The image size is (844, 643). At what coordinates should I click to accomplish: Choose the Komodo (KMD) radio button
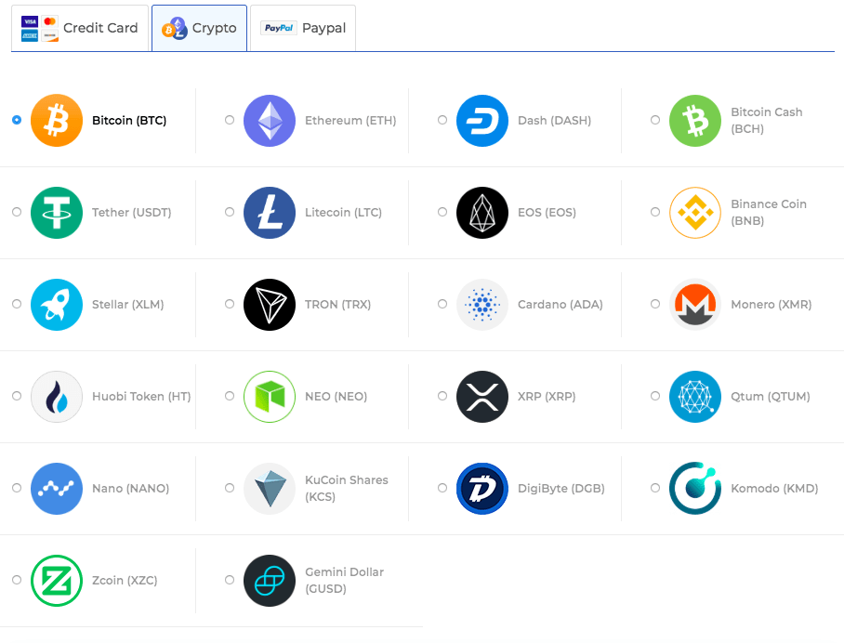[655, 488]
